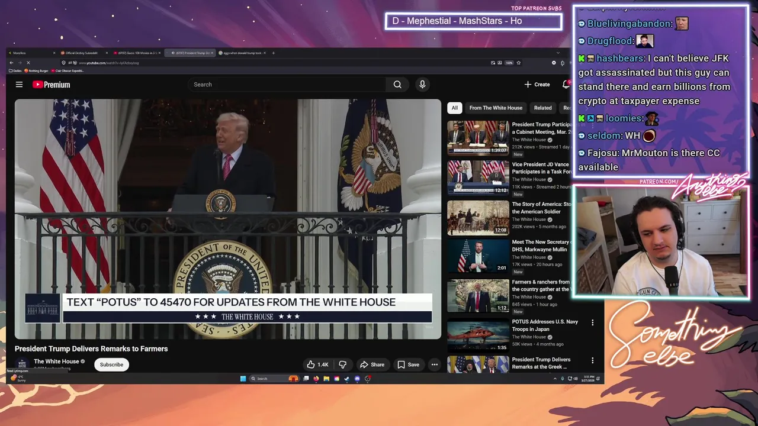This screenshot has width=758, height=426.
Task: Open the more actions ellipsis below video
Action: point(434,364)
